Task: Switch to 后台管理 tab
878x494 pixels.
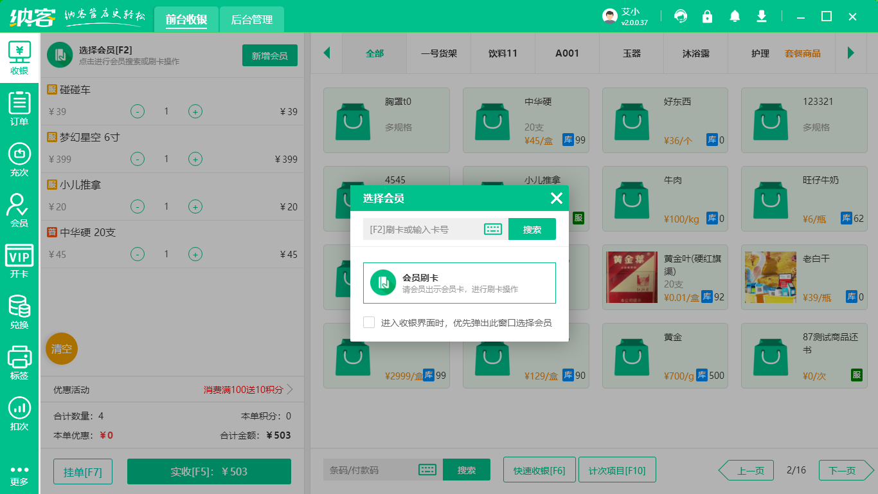Action: 252,19
